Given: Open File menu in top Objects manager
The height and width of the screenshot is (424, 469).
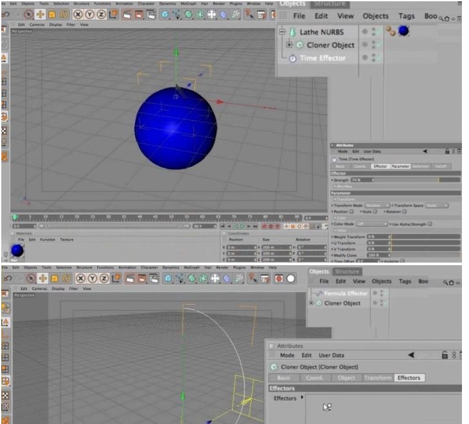Looking at the screenshot, I should [x=299, y=16].
